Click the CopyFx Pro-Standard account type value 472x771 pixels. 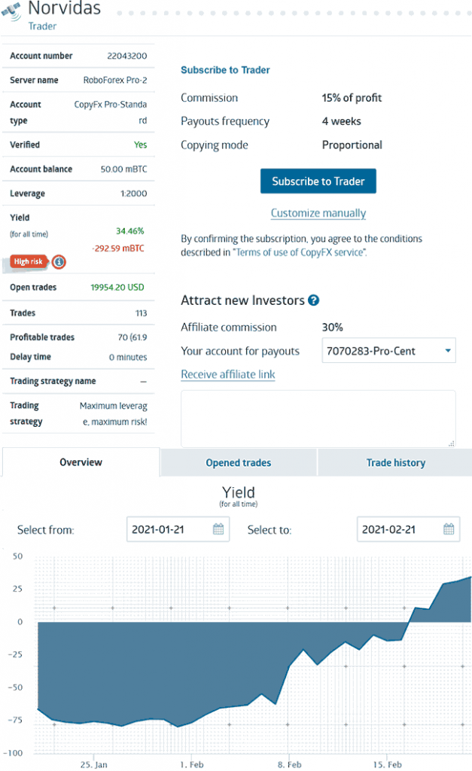[111, 113]
